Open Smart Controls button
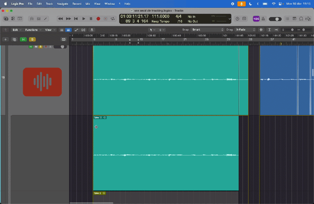Image resolution: width=314 pixels, height=204 pixels. pos(32,18)
